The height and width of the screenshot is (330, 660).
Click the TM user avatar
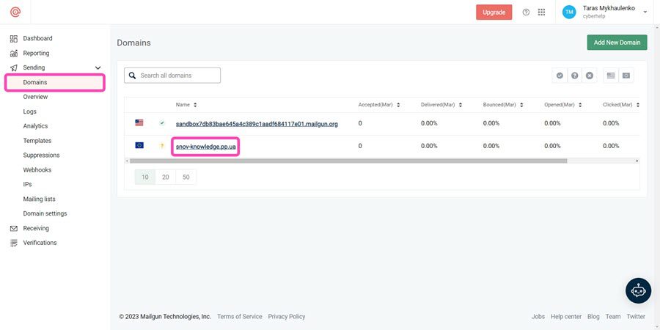coord(569,12)
